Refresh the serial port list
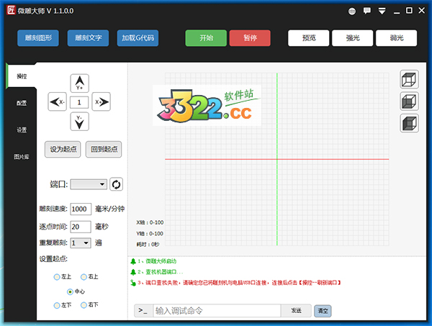Screen dimensions: 432x326 pyautogui.click(x=116, y=185)
